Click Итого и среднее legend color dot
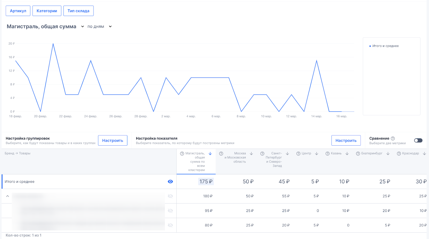This screenshot has width=429, height=239. click(370, 46)
